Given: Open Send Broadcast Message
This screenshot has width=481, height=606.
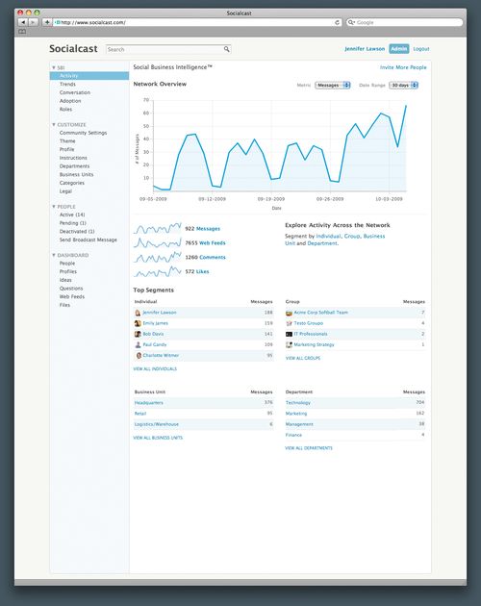Looking at the screenshot, I should coord(89,240).
